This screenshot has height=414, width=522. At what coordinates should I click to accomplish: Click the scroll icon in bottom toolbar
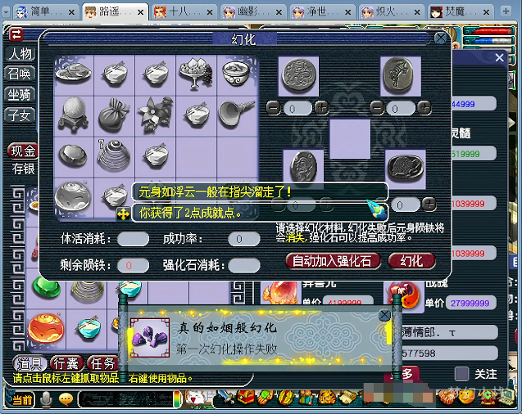(x=348, y=397)
